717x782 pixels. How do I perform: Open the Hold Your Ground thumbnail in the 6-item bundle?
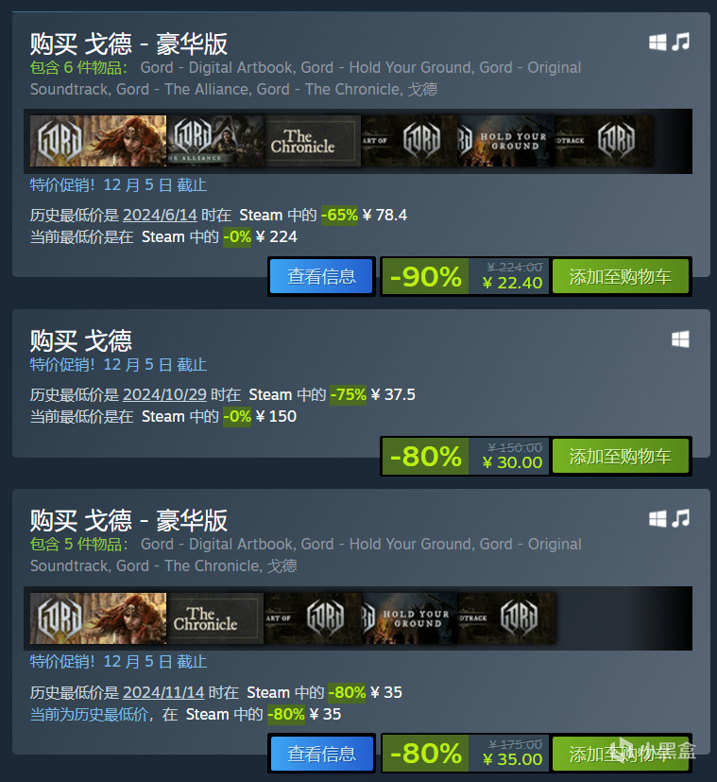505,141
